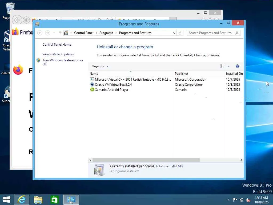Go up one level with the Up arrow
Screen dimensions: 273x205
pyautogui.click(x=60, y=33)
